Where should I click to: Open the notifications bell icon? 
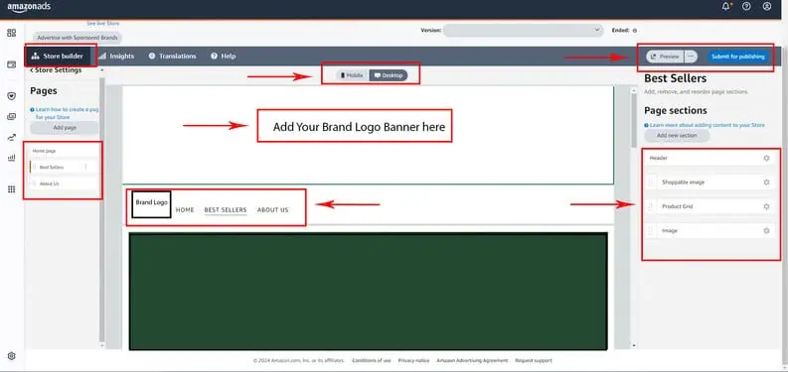coord(726,7)
